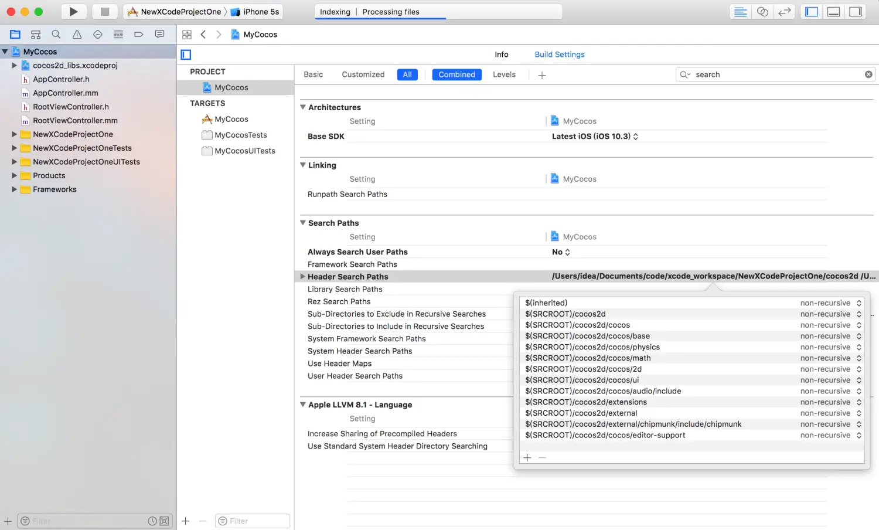Open Always Search User Paths dropdown

[561, 252]
